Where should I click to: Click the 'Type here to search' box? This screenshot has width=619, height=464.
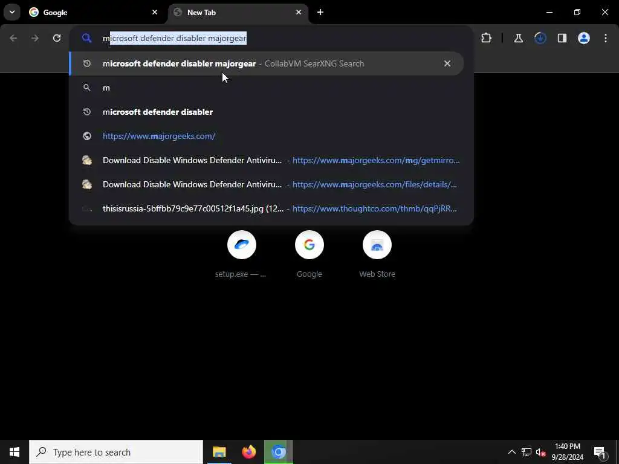116,452
